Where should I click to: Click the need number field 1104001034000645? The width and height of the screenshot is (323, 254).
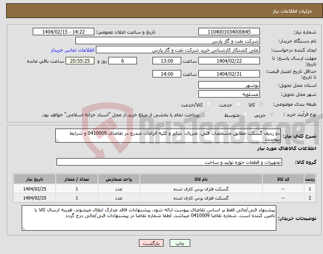[229, 32]
